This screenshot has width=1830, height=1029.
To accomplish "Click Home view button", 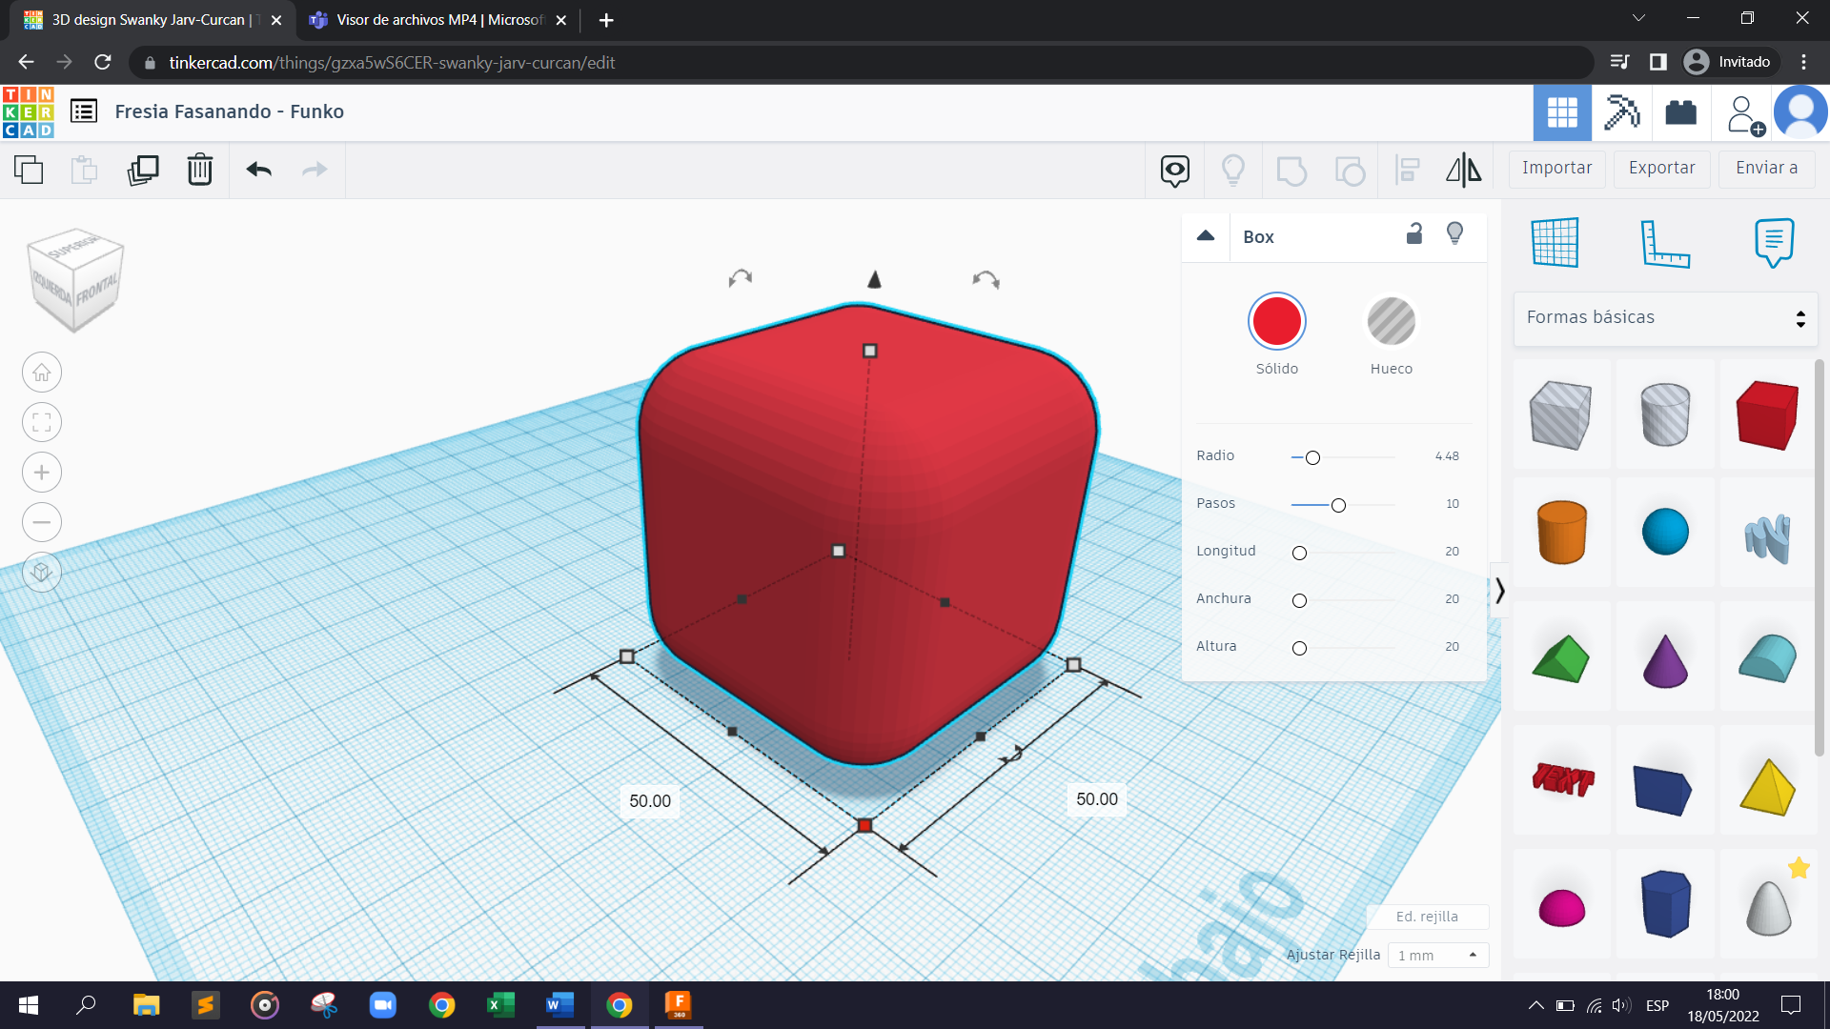I will tap(42, 373).
